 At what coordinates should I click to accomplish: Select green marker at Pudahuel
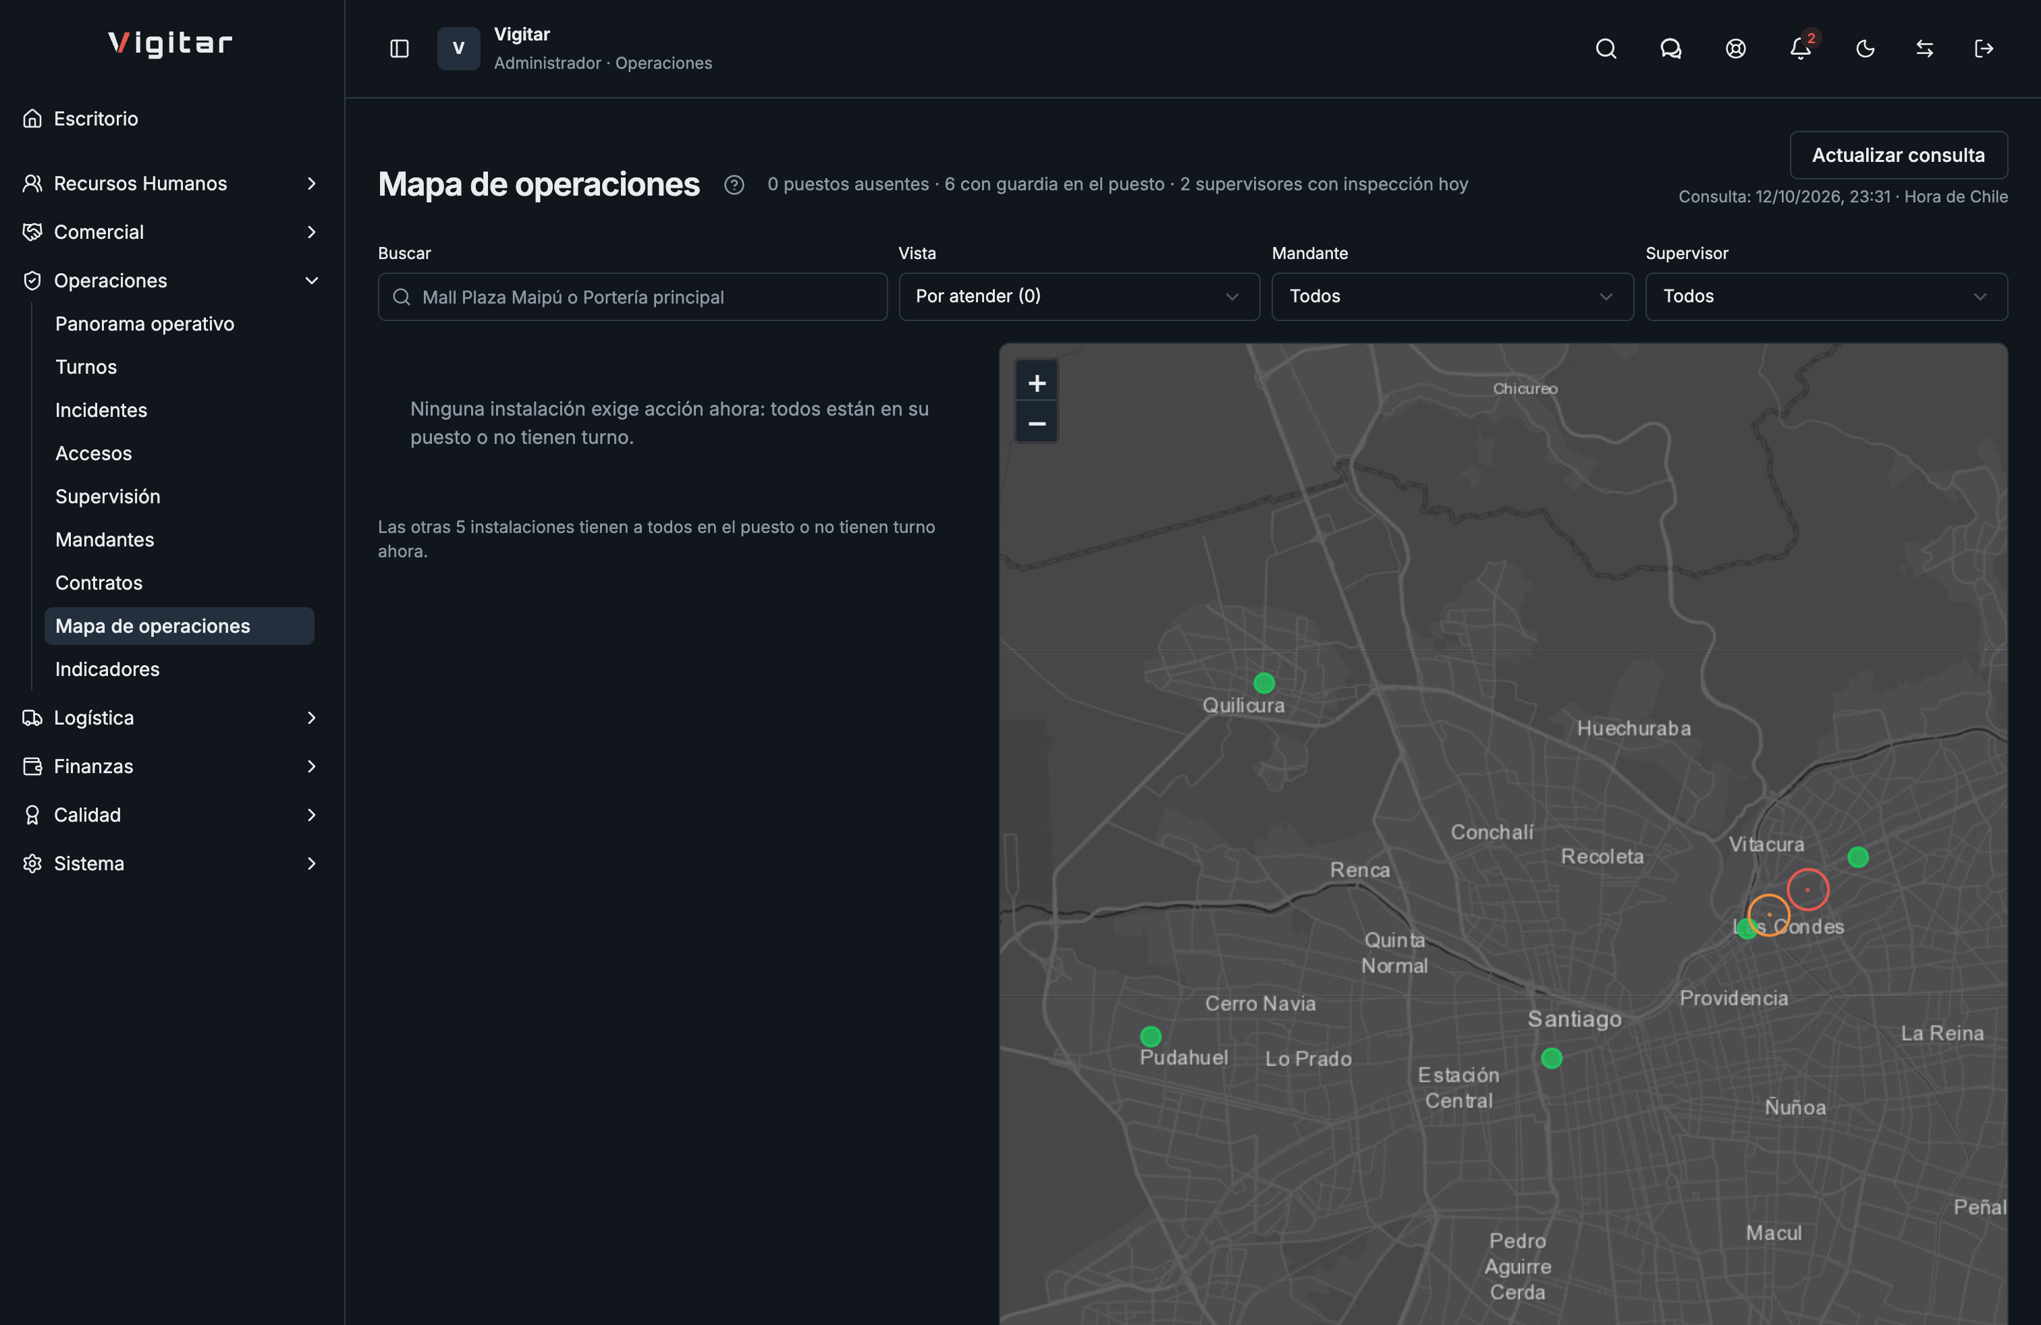click(1150, 1036)
